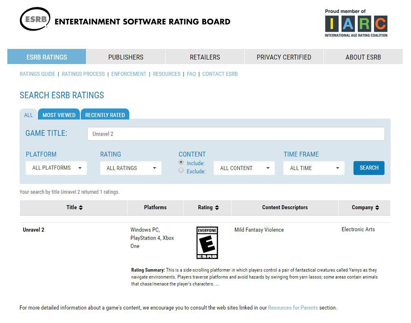Open the ESRB Ratings main tab
Image resolution: width=411 pixels, height=323 pixels.
tap(46, 57)
